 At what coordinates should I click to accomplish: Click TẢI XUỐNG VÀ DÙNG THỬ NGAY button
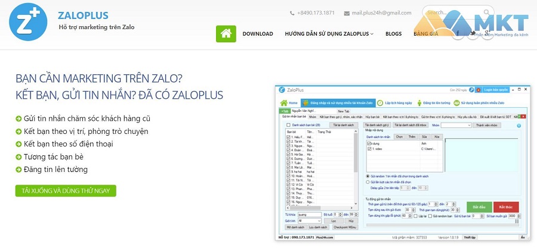click(66, 191)
